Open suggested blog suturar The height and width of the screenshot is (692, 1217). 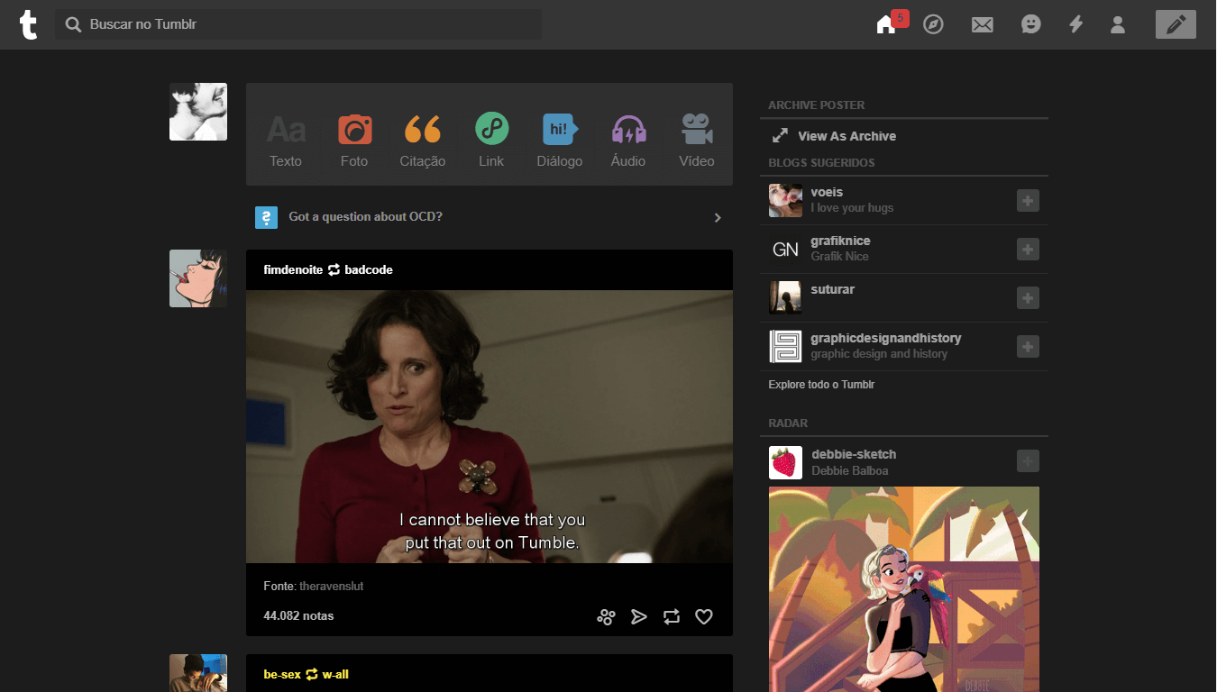tap(832, 289)
